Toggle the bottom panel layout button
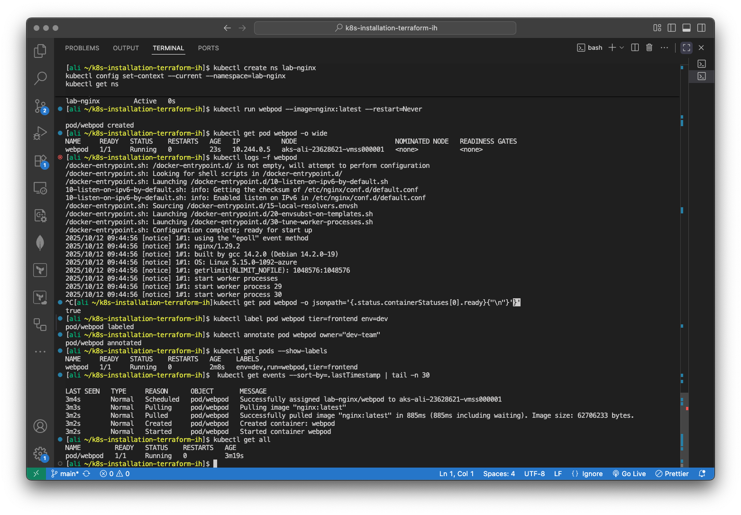The image size is (741, 515). point(686,28)
